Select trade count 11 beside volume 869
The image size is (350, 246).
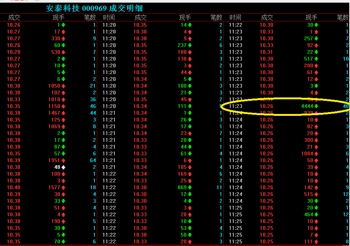coord(219,187)
